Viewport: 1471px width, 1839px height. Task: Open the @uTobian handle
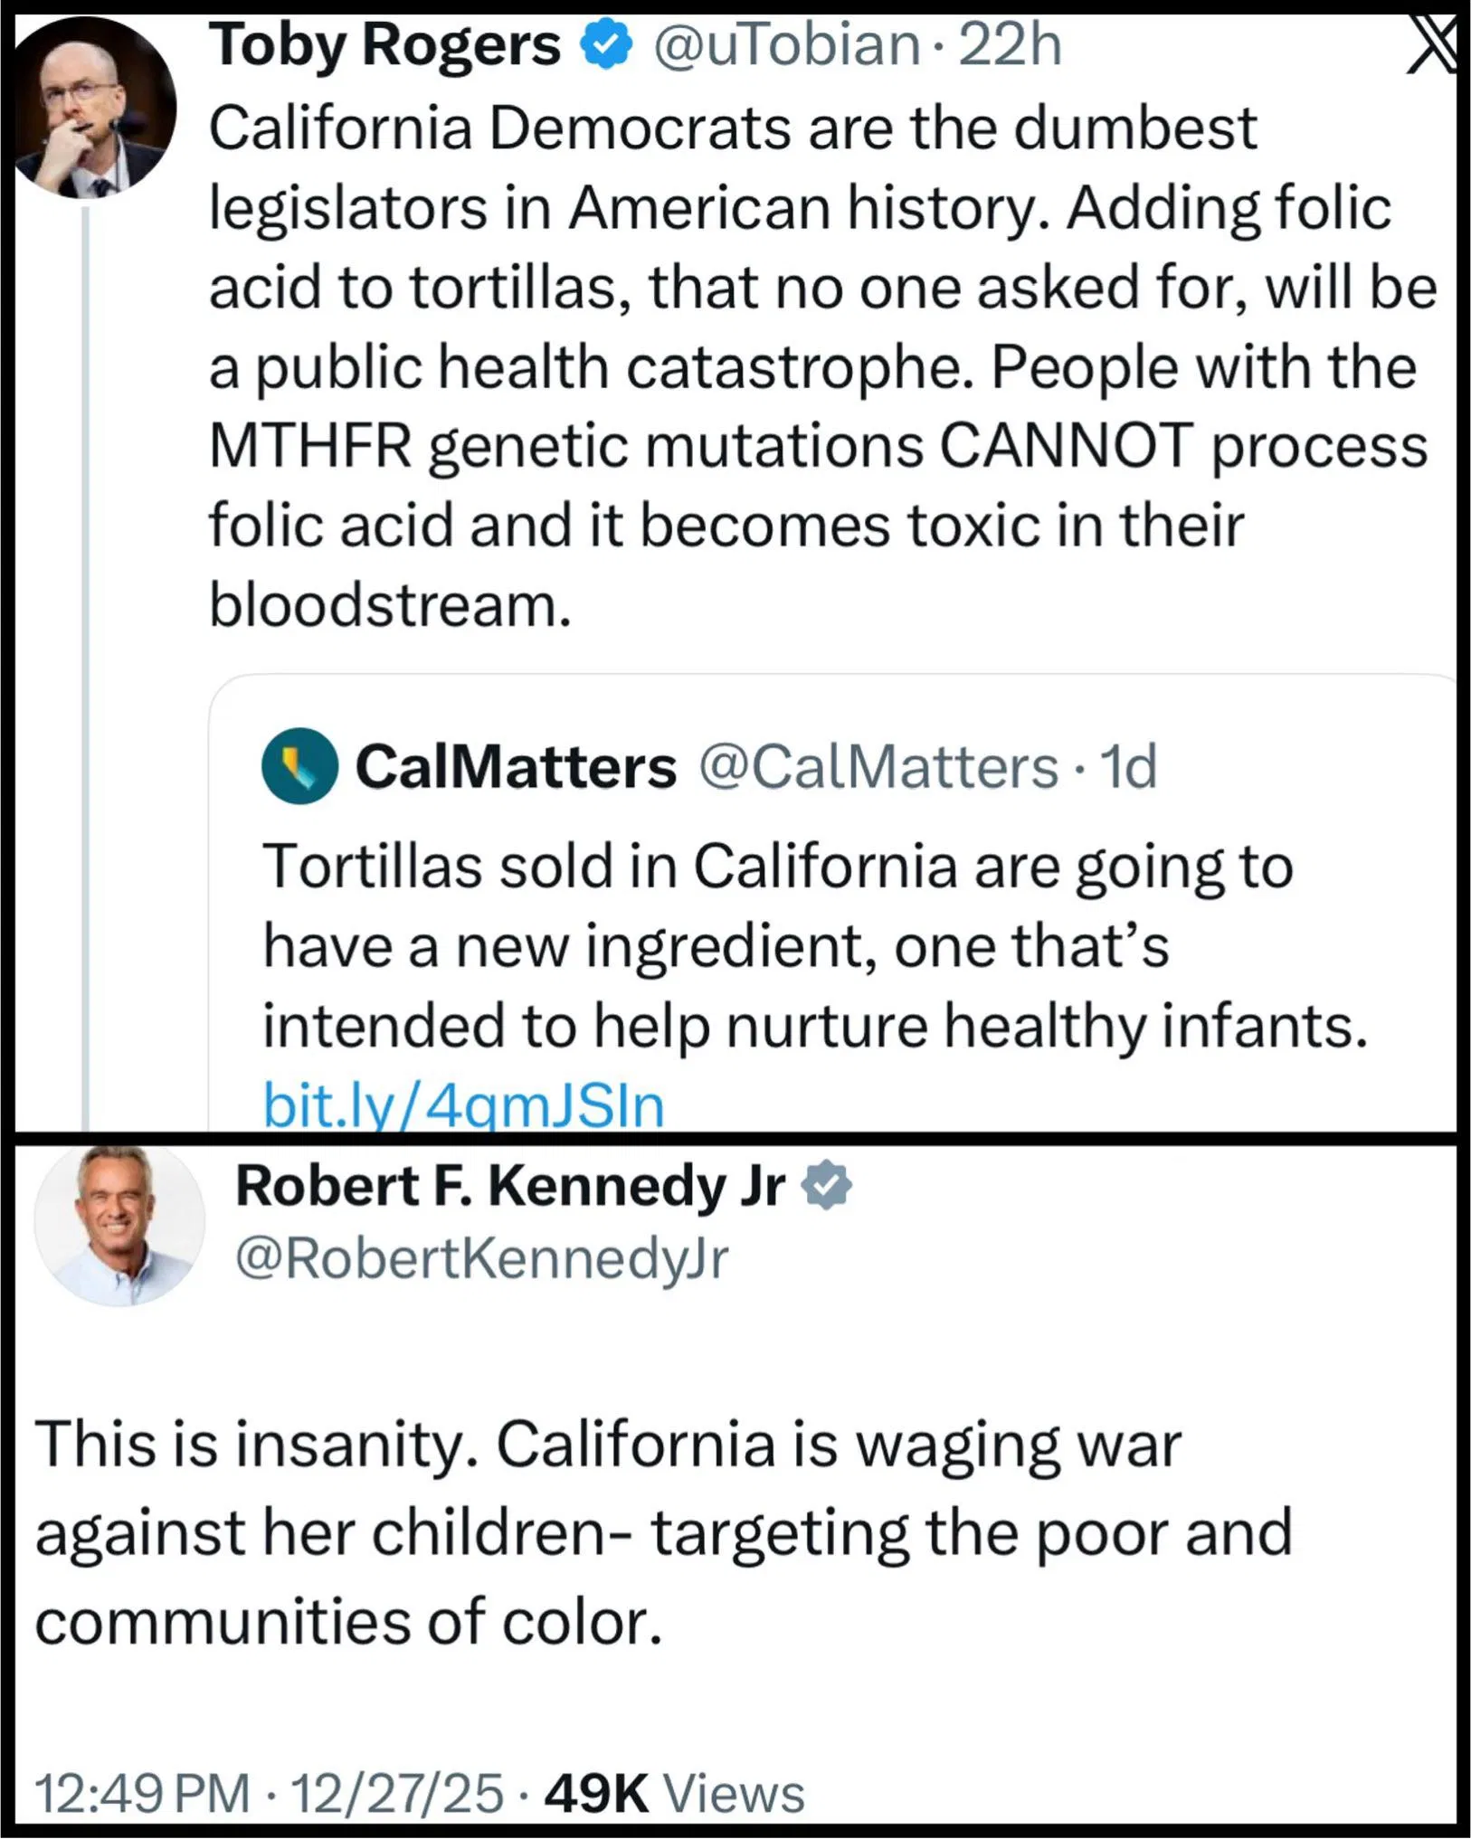point(785,45)
